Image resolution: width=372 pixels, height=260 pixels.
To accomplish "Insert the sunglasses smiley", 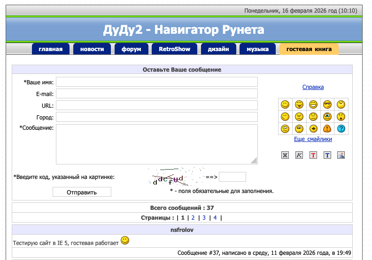I will click(327, 104).
